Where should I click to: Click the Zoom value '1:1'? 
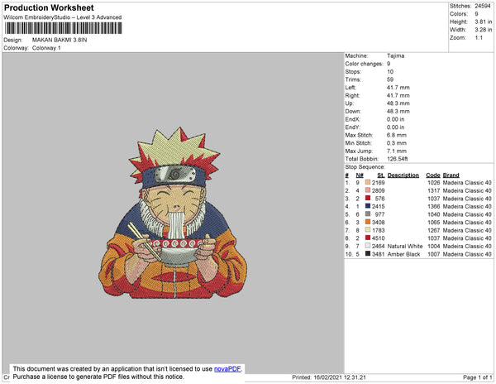point(479,38)
